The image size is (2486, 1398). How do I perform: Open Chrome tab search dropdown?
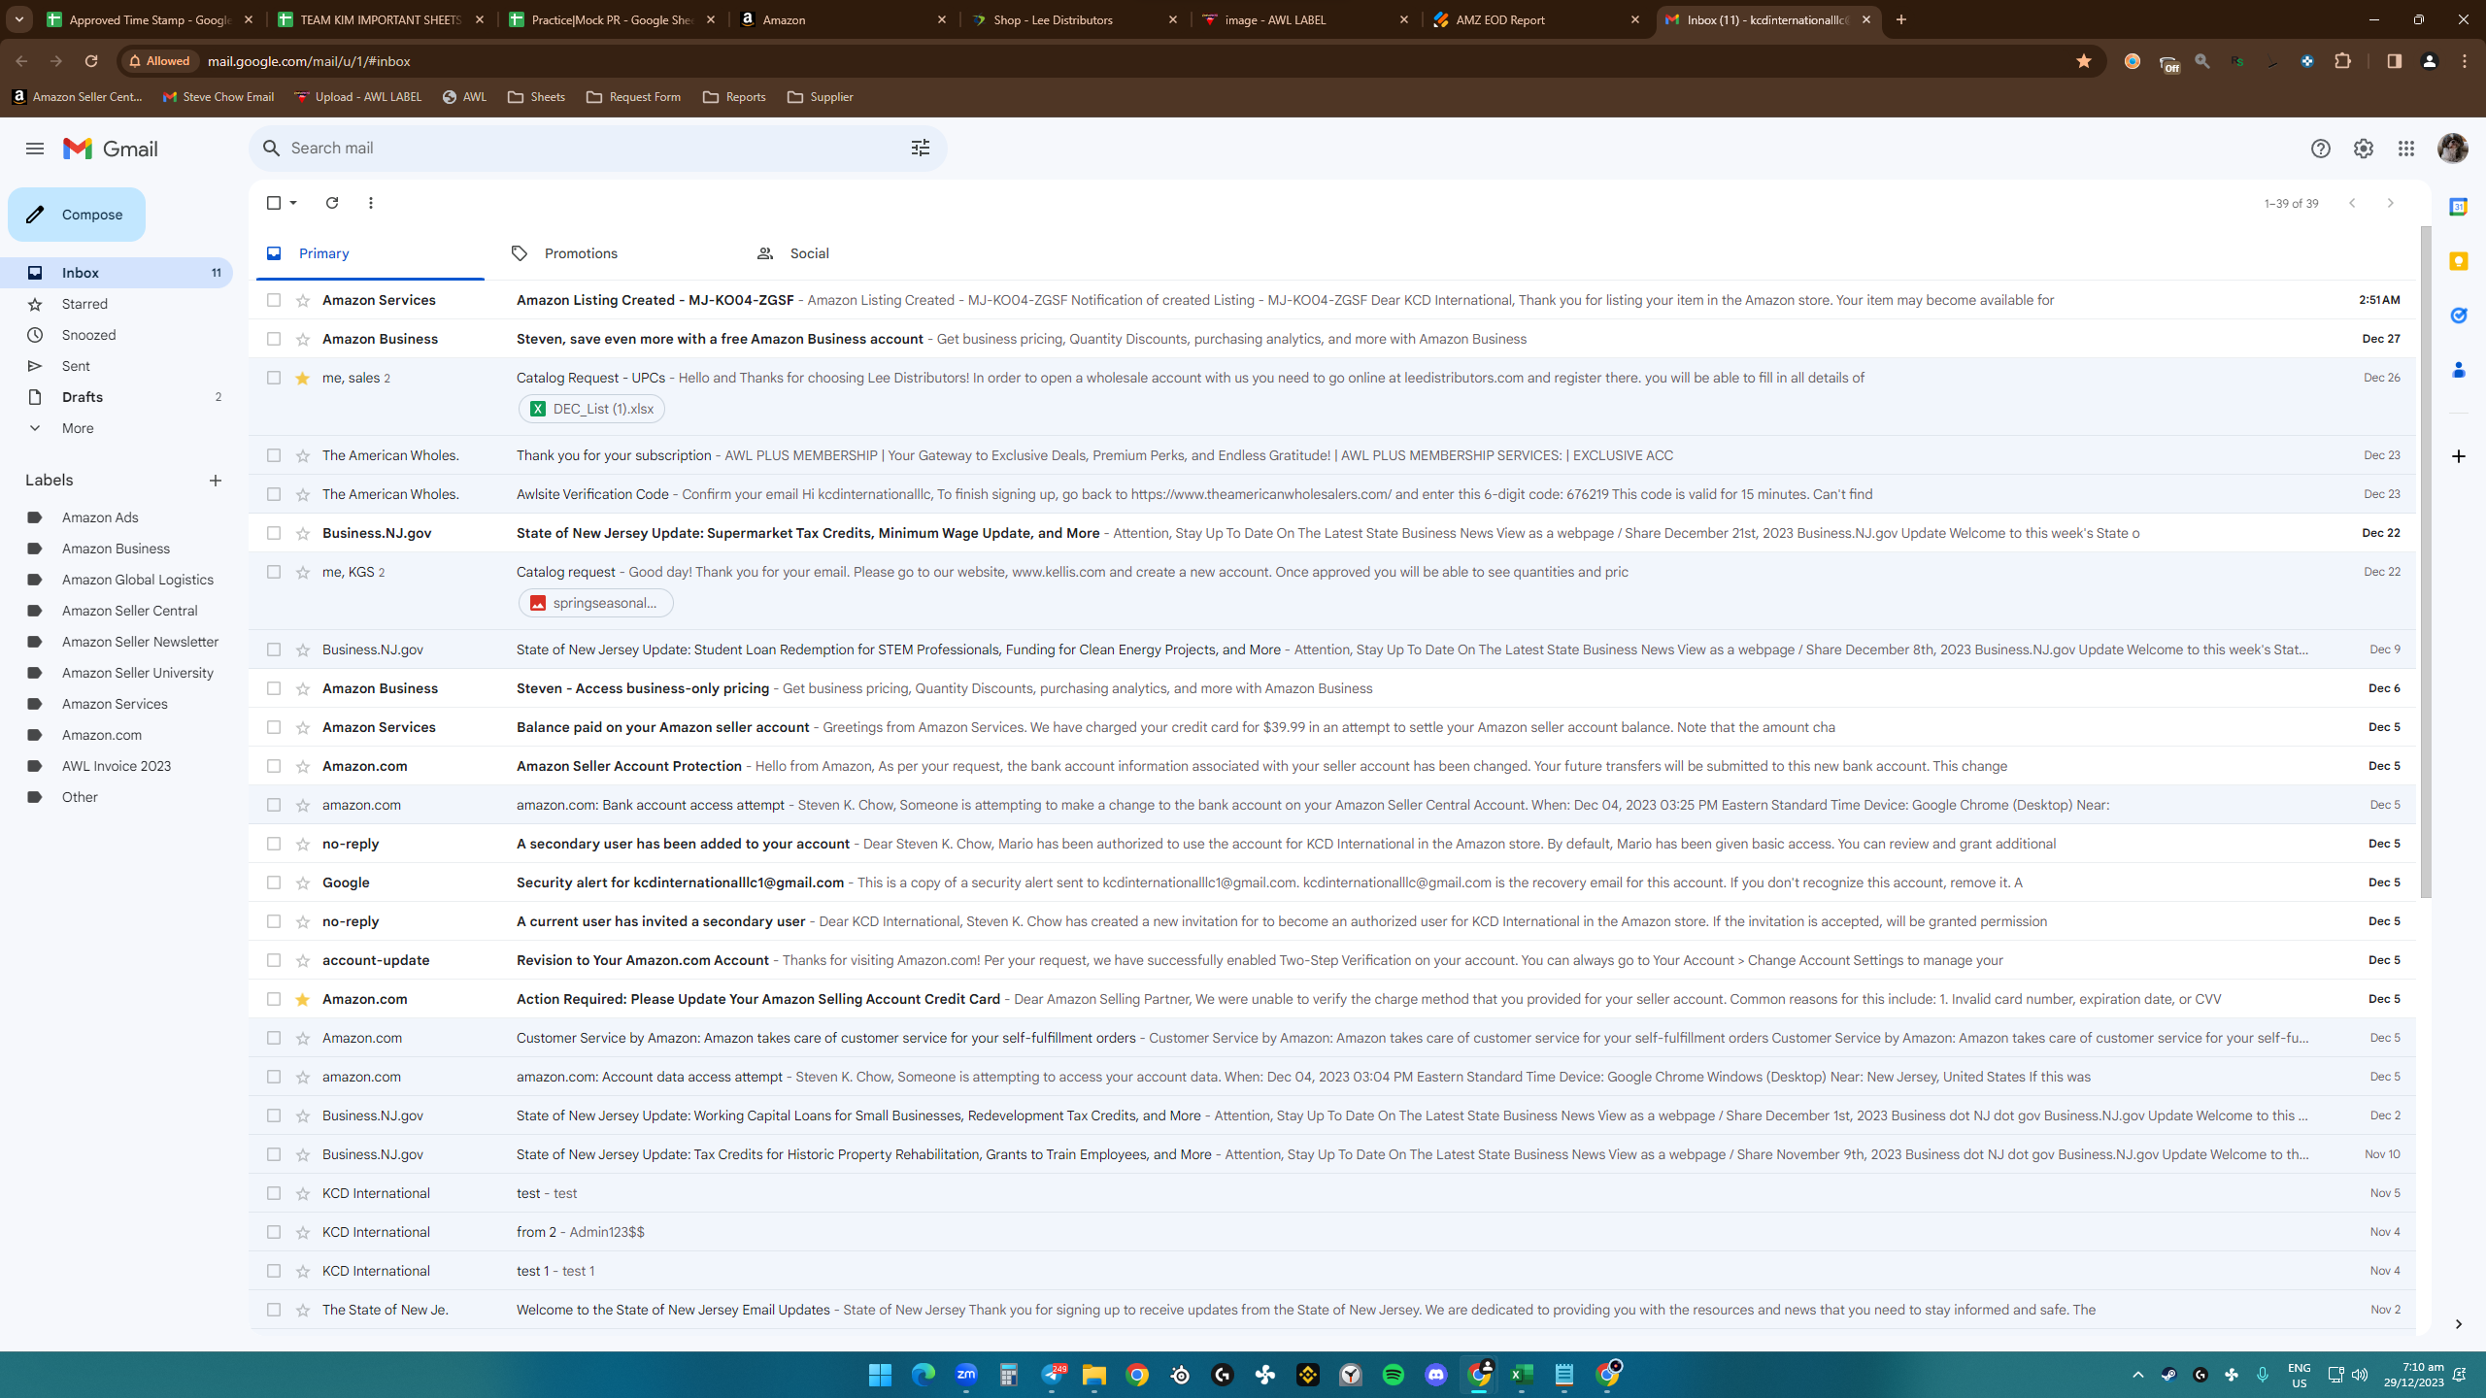pos(19,19)
